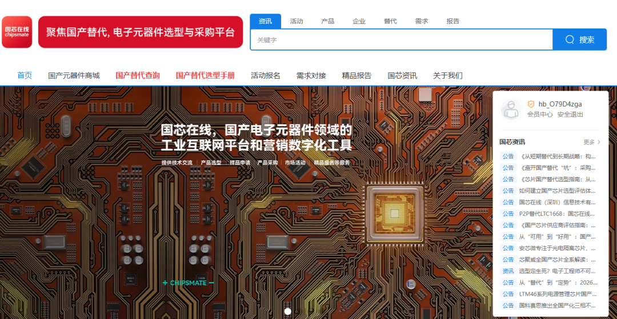The height and width of the screenshot is (319, 617).
Task: Open 关于我们 navigation item
Action: (448, 75)
